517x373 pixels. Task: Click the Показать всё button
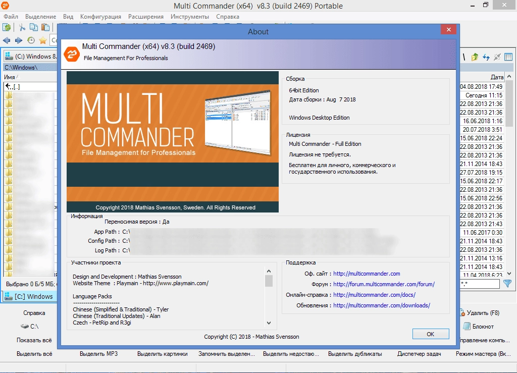pyautogui.click(x=34, y=340)
